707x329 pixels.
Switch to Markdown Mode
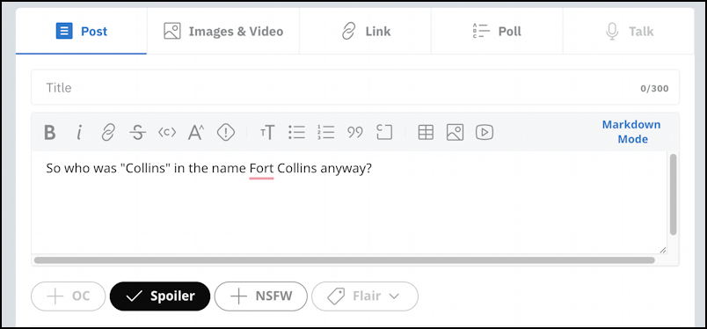pyautogui.click(x=631, y=132)
